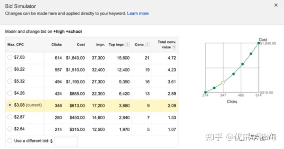Select the $2.64 bid radio button

point(10,129)
